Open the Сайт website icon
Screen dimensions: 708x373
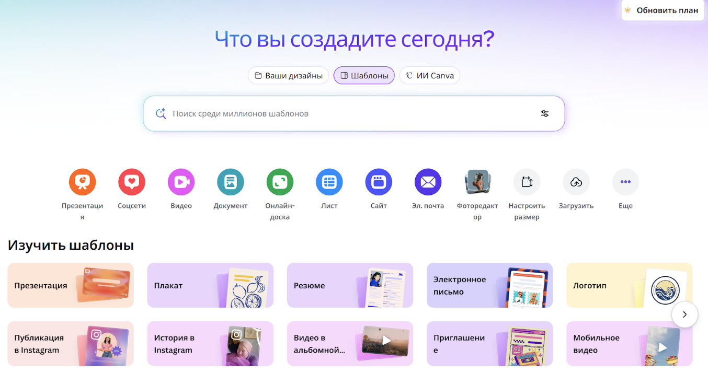pos(379,182)
